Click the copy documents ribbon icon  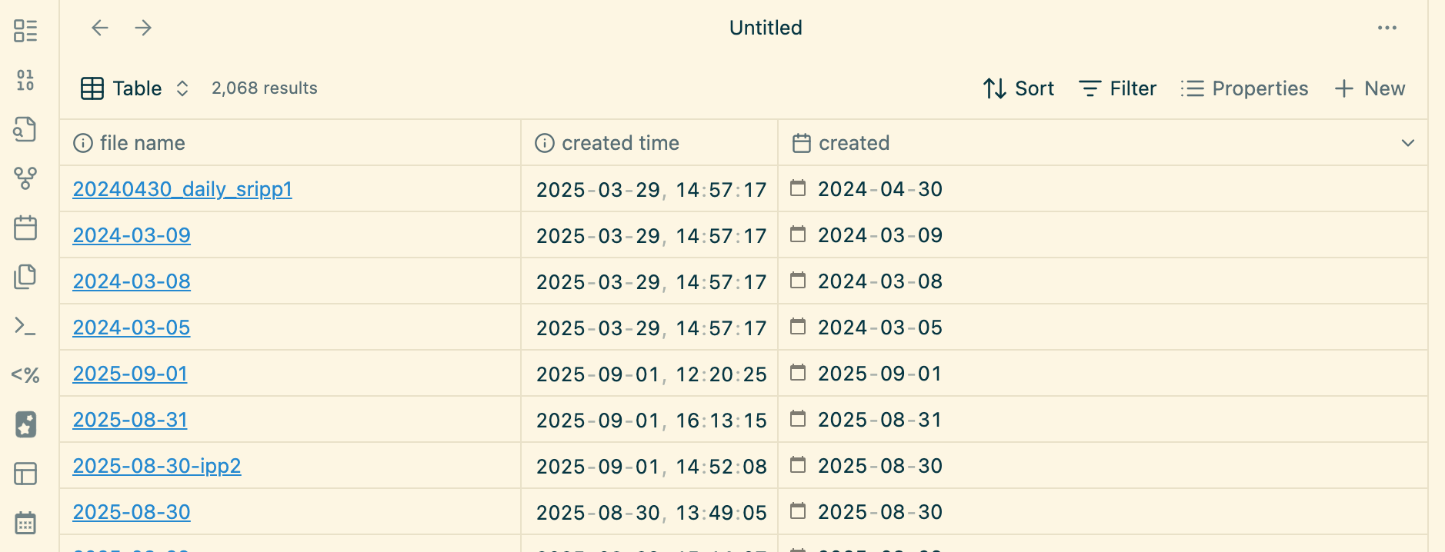[25, 277]
